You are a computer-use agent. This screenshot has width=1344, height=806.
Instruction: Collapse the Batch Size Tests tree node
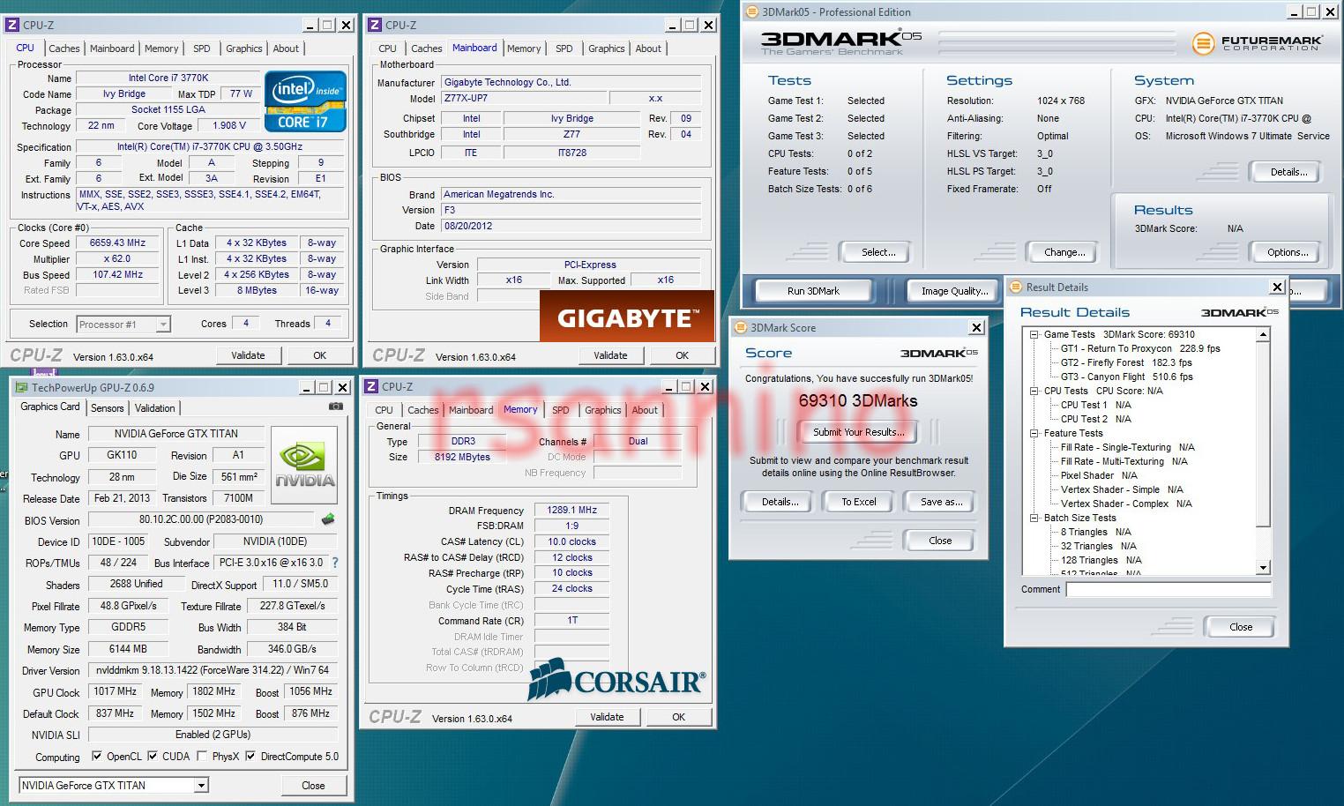click(x=1034, y=519)
